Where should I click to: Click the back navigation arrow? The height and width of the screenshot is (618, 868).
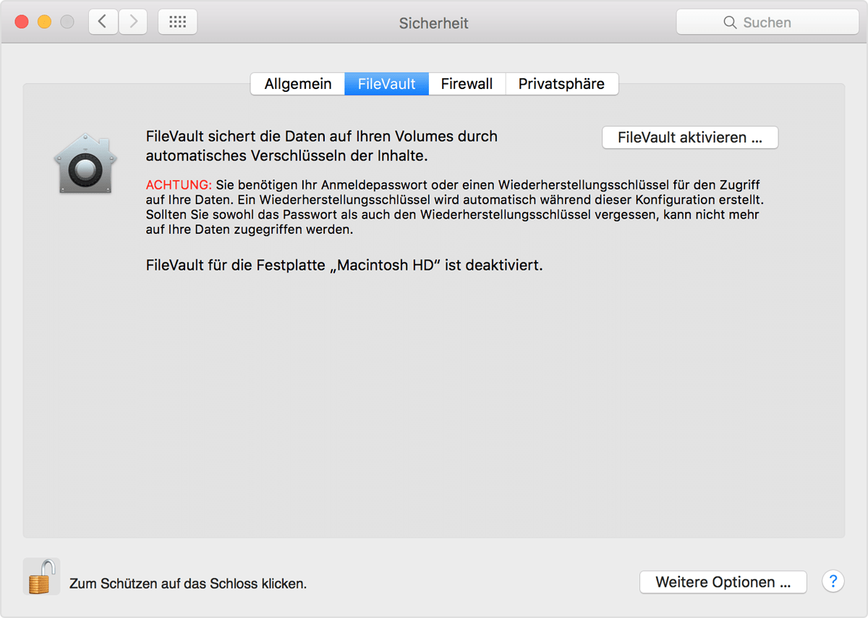tap(103, 22)
